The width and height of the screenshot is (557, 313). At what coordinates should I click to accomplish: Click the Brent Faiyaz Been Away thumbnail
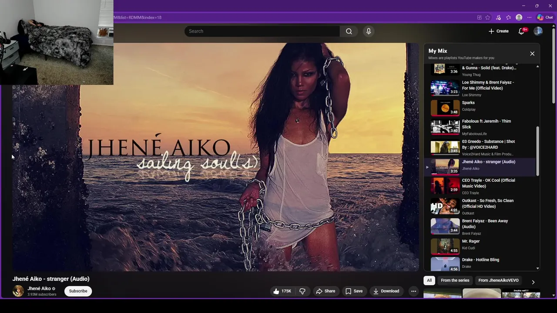[x=445, y=226]
